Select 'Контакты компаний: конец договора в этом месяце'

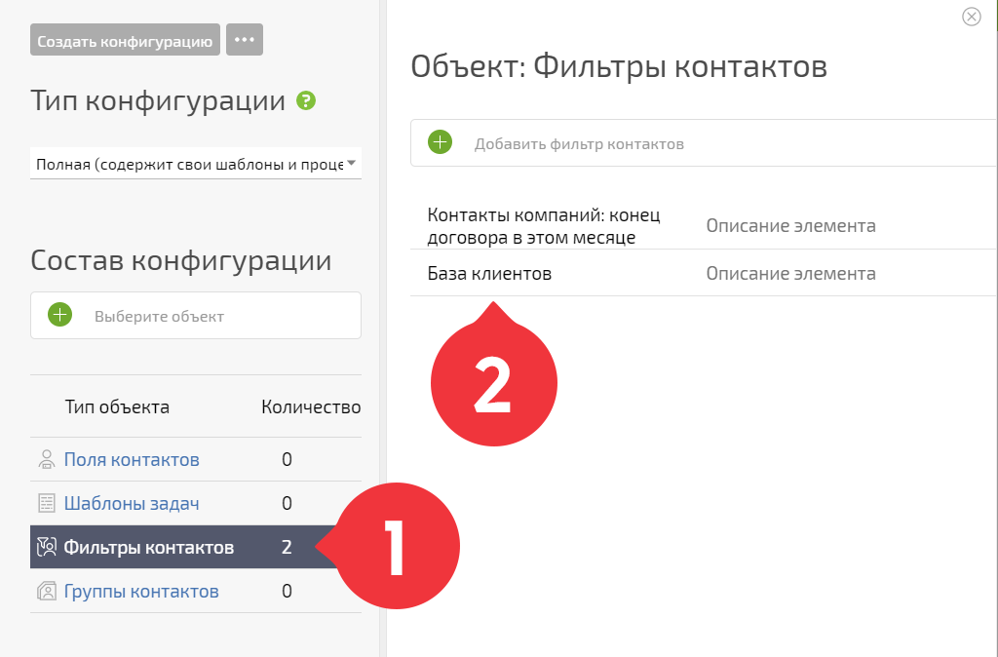544,226
